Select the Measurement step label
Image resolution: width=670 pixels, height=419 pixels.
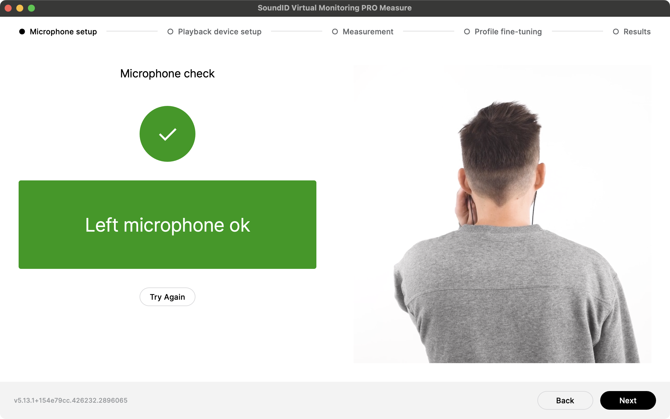[368, 31]
